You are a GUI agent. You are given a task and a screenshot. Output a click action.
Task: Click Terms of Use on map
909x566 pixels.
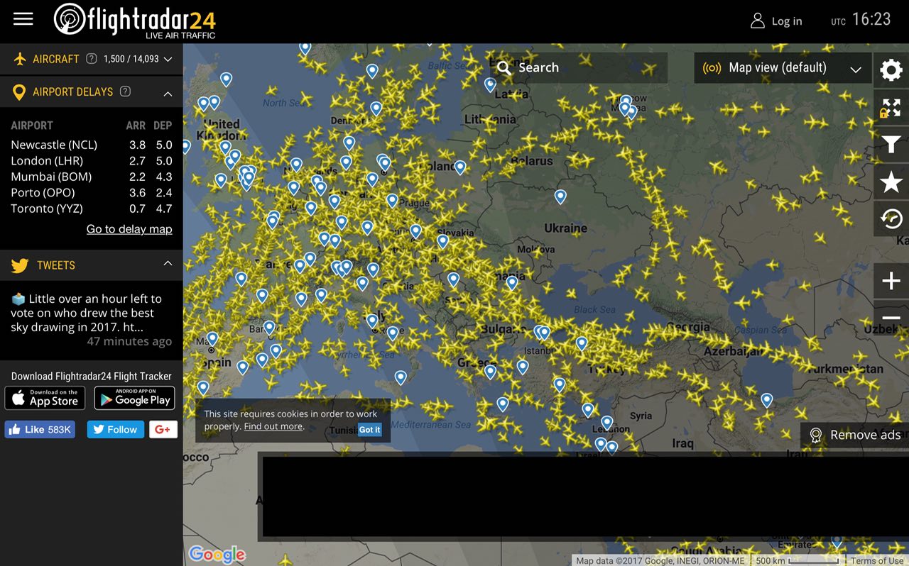[x=877, y=561]
